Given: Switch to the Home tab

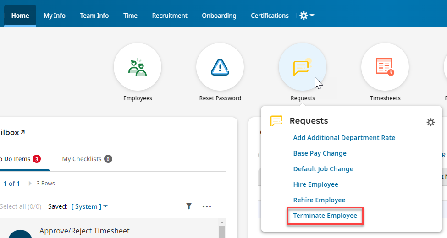Looking at the screenshot, I should [20, 16].
